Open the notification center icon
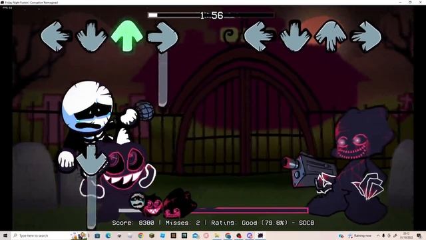 tap(419, 235)
